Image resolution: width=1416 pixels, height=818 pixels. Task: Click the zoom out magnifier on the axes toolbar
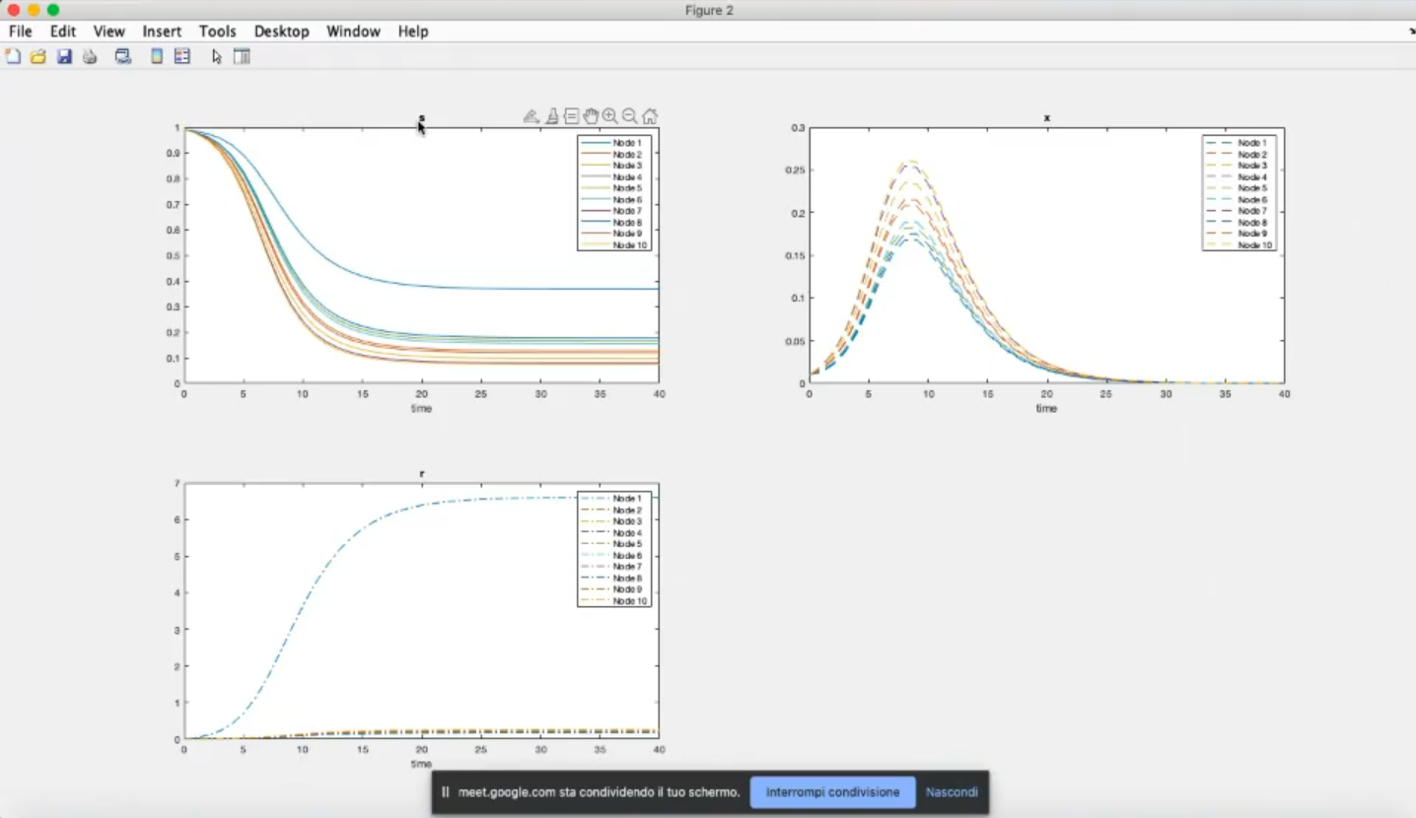pyautogui.click(x=630, y=116)
